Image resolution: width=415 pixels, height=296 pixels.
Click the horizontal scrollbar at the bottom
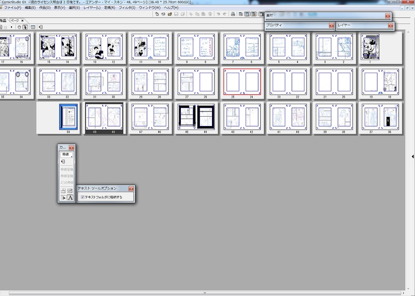pos(205,293)
